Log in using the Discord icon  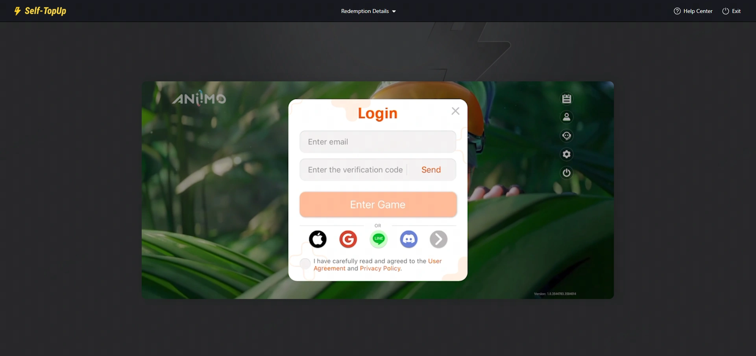click(409, 239)
